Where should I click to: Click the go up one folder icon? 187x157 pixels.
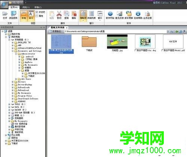click(x=181, y=32)
